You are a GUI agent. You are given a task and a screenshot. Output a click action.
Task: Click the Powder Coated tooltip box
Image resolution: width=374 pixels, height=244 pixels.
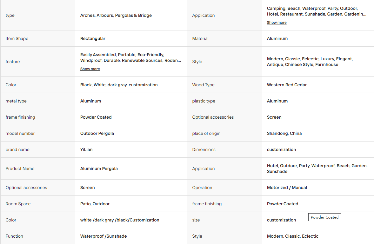coord(324,217)
